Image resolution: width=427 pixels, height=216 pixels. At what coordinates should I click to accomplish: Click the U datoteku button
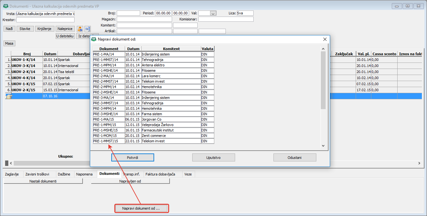tap(65, 36)
